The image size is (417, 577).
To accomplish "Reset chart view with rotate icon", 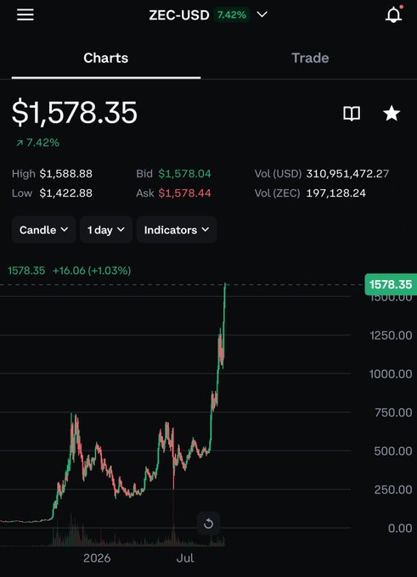I will [209, 523].
